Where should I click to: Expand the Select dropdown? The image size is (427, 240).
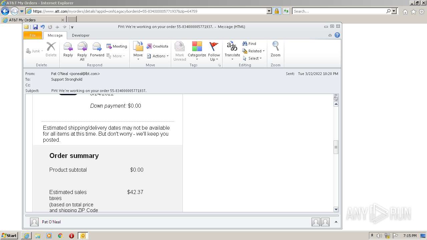point(252,58)
